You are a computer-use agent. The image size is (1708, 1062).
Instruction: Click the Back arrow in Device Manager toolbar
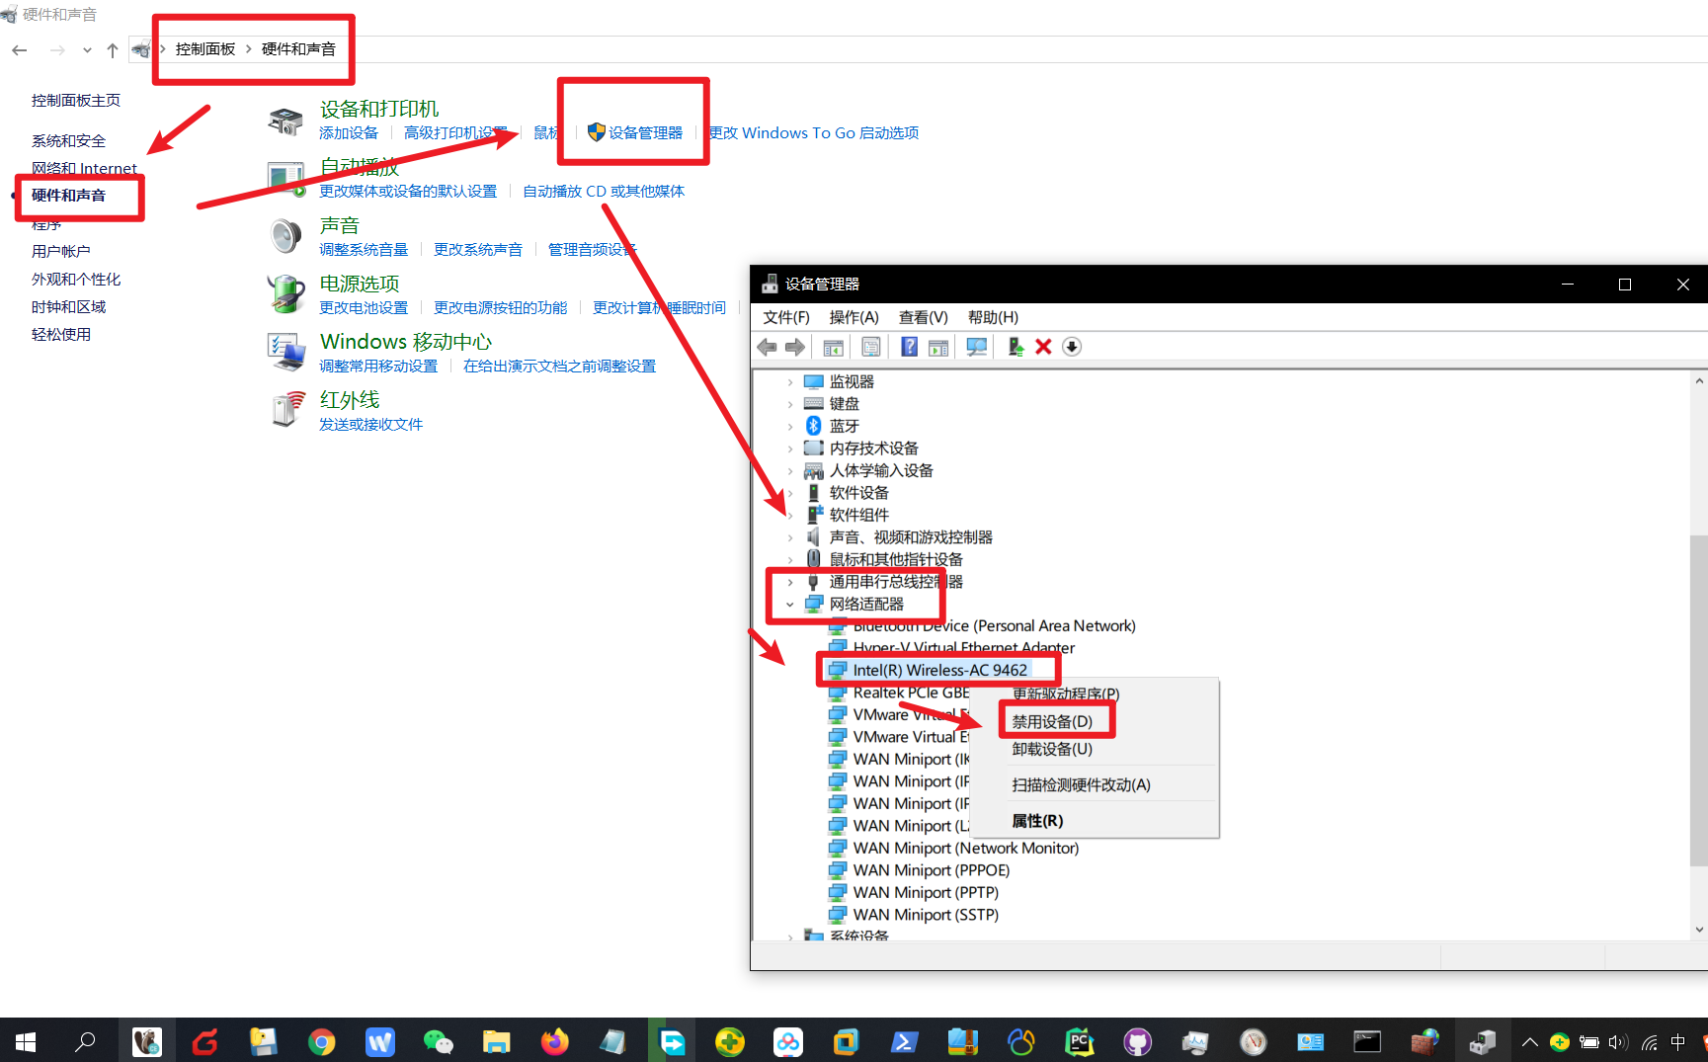[x=767, y=347]
